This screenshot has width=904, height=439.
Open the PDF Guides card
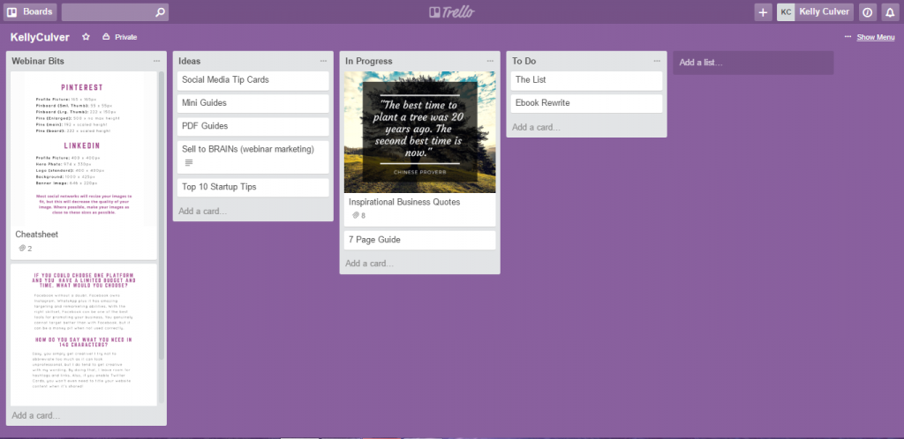[x=253, y=127]
